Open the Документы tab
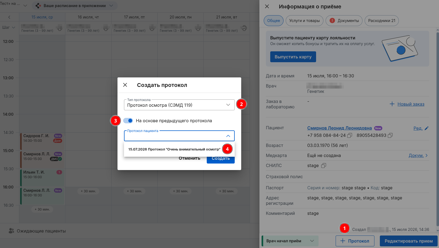Viewport: 439px width, 248px height. pyautogui.click(x=344, y=21)
